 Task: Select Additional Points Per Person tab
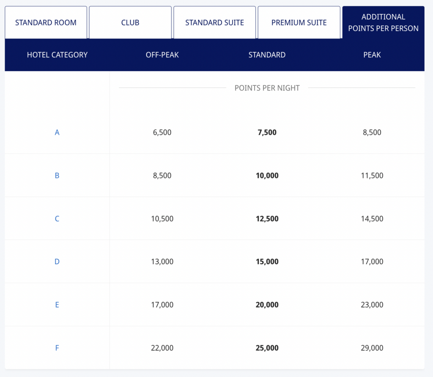pos(383,22)
